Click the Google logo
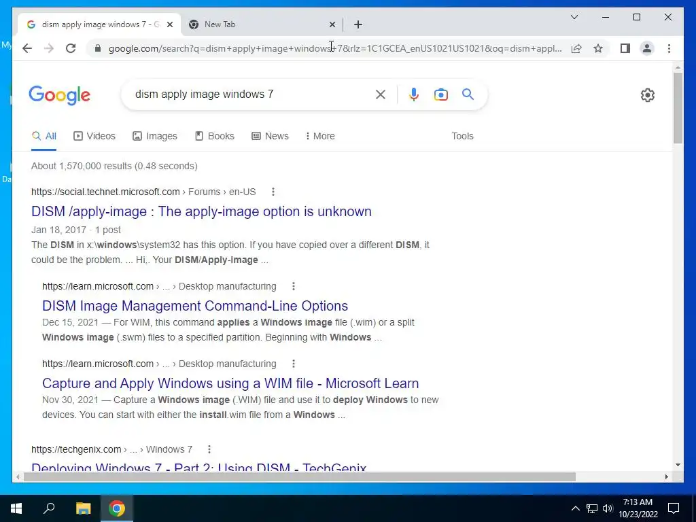Screen dimensions: 696x522 [60, 95]
